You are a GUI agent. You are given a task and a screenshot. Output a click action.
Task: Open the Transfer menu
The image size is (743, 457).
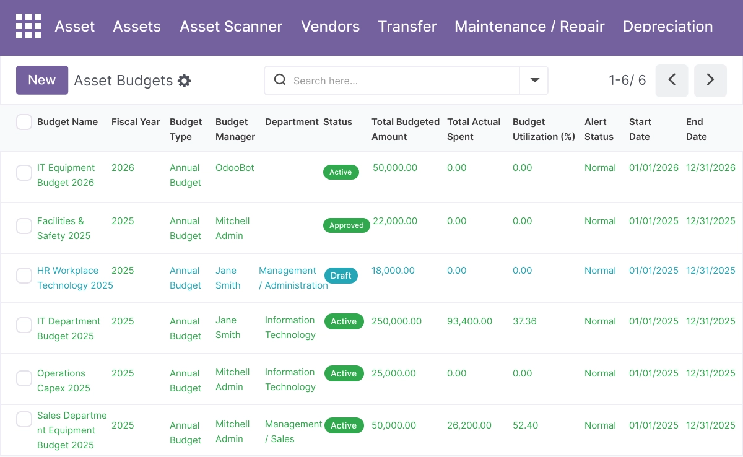[x=407, y=27]
